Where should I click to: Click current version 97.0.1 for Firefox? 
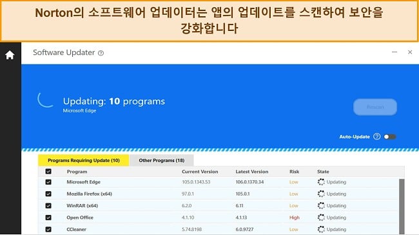pos(188,194)
